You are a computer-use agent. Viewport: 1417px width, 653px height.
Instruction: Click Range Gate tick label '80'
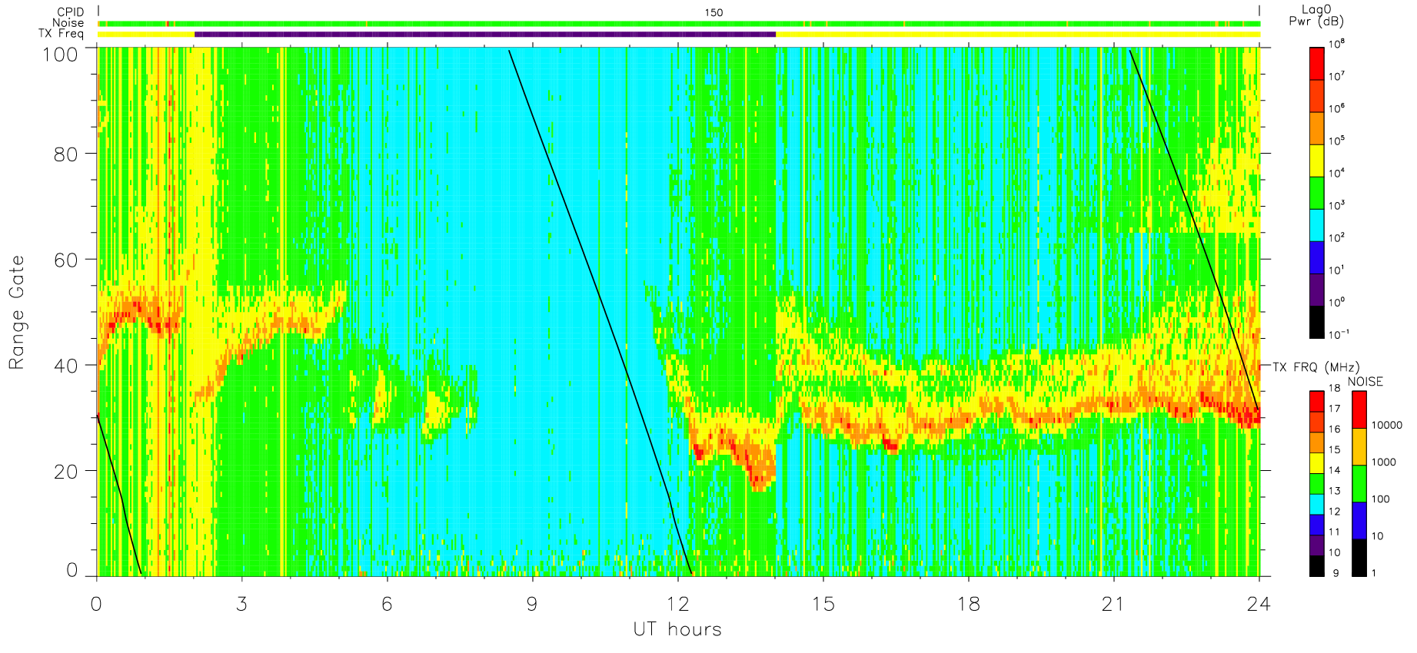[66, 154]
